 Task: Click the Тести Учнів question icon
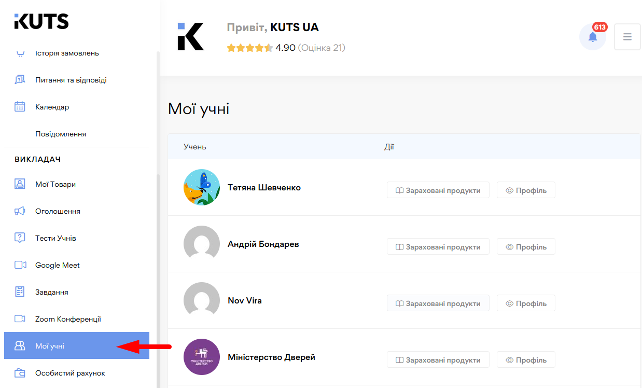pyautogui.click(x=20, y=238)
